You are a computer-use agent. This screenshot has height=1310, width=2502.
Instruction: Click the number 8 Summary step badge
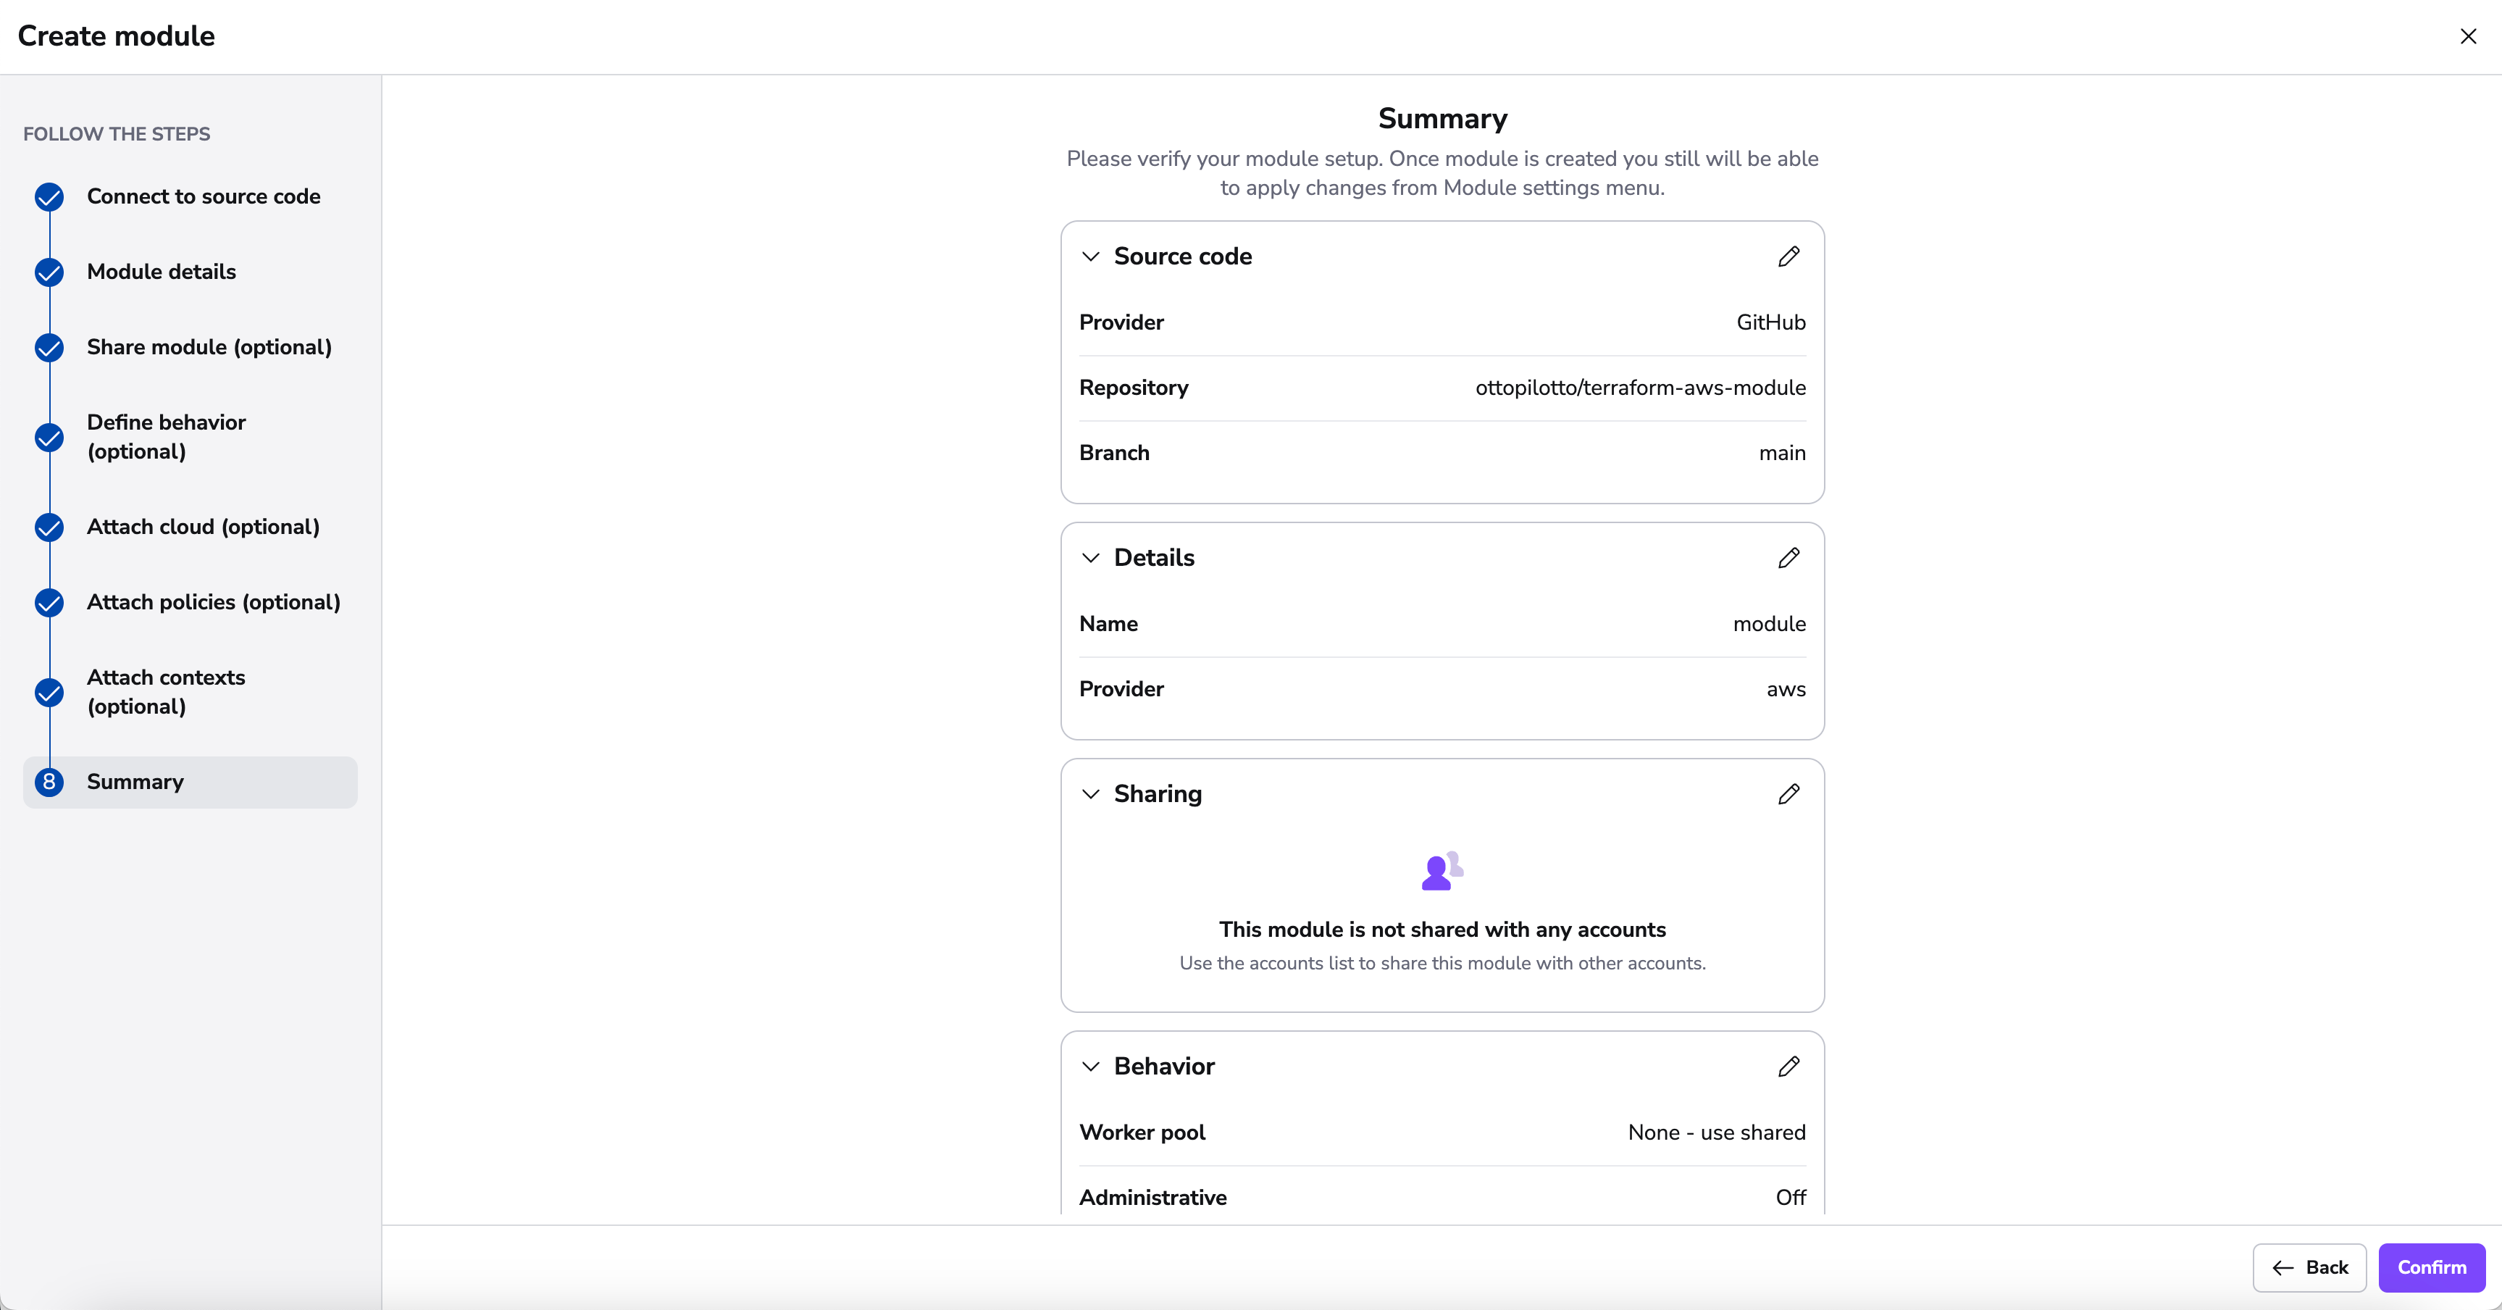click(49, 783)
